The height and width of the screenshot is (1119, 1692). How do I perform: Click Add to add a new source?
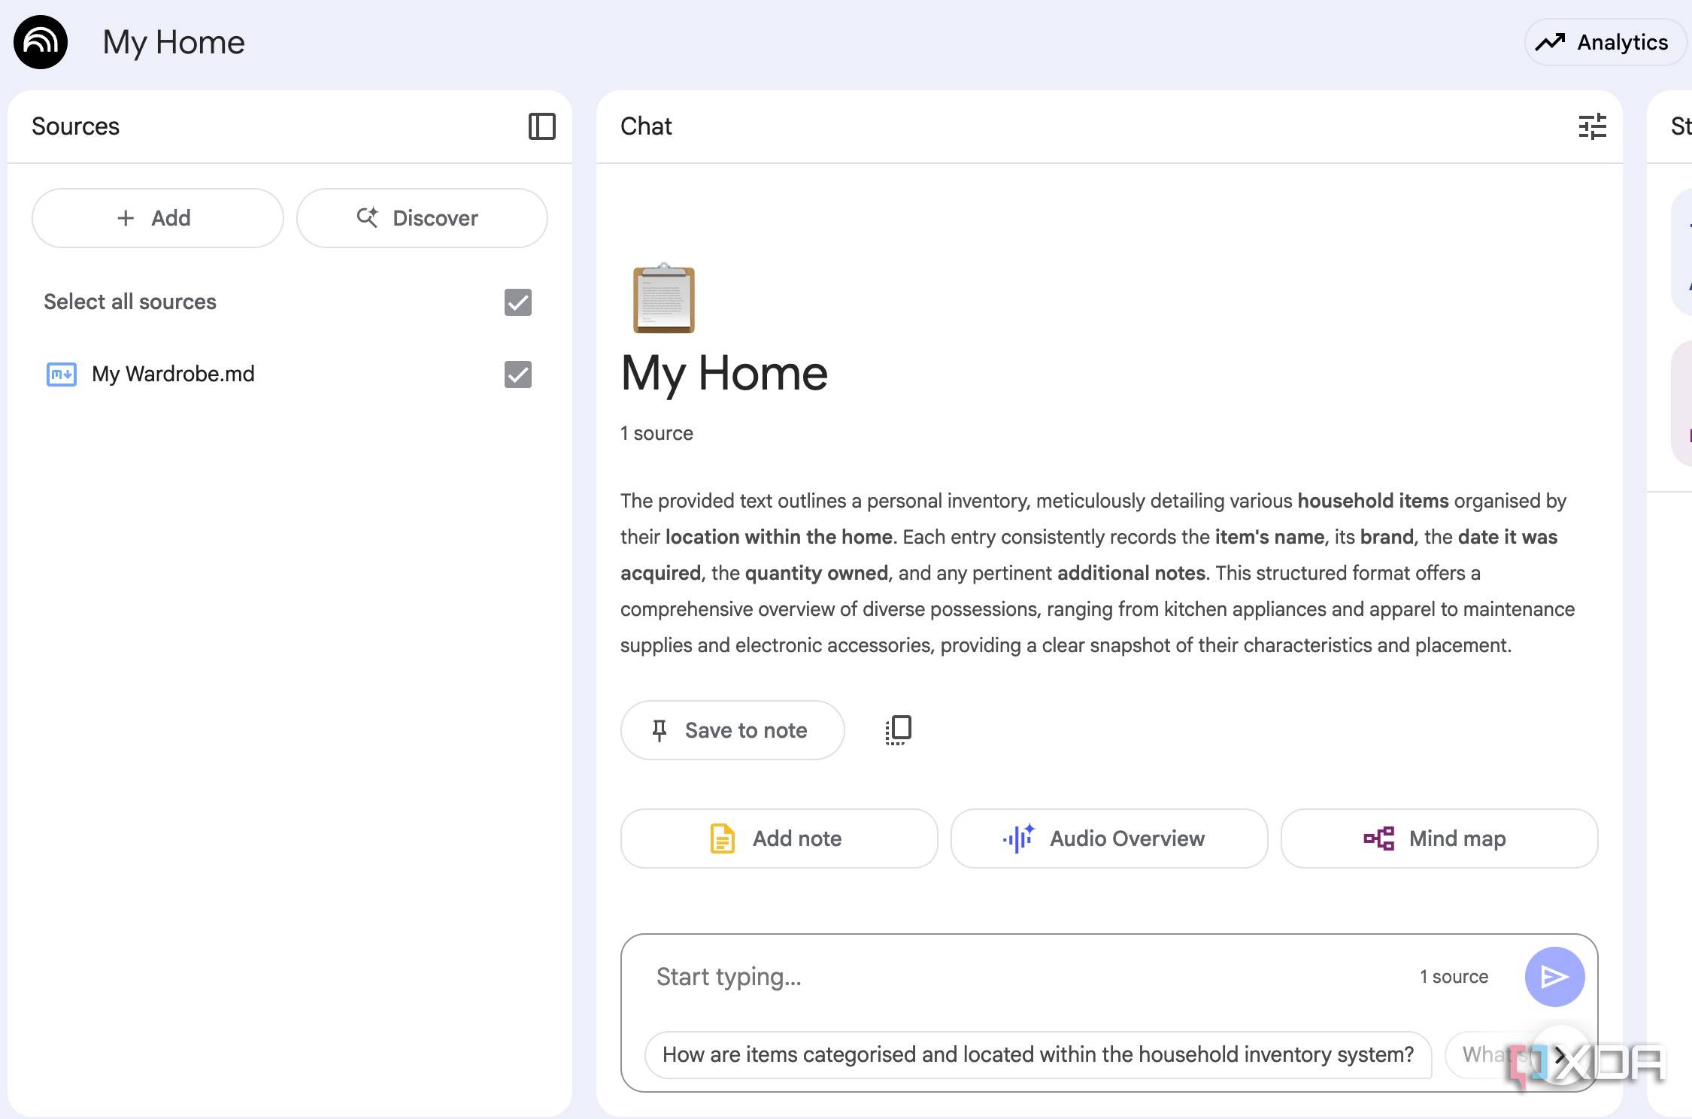pyautogui.click(x=157, y=218)
